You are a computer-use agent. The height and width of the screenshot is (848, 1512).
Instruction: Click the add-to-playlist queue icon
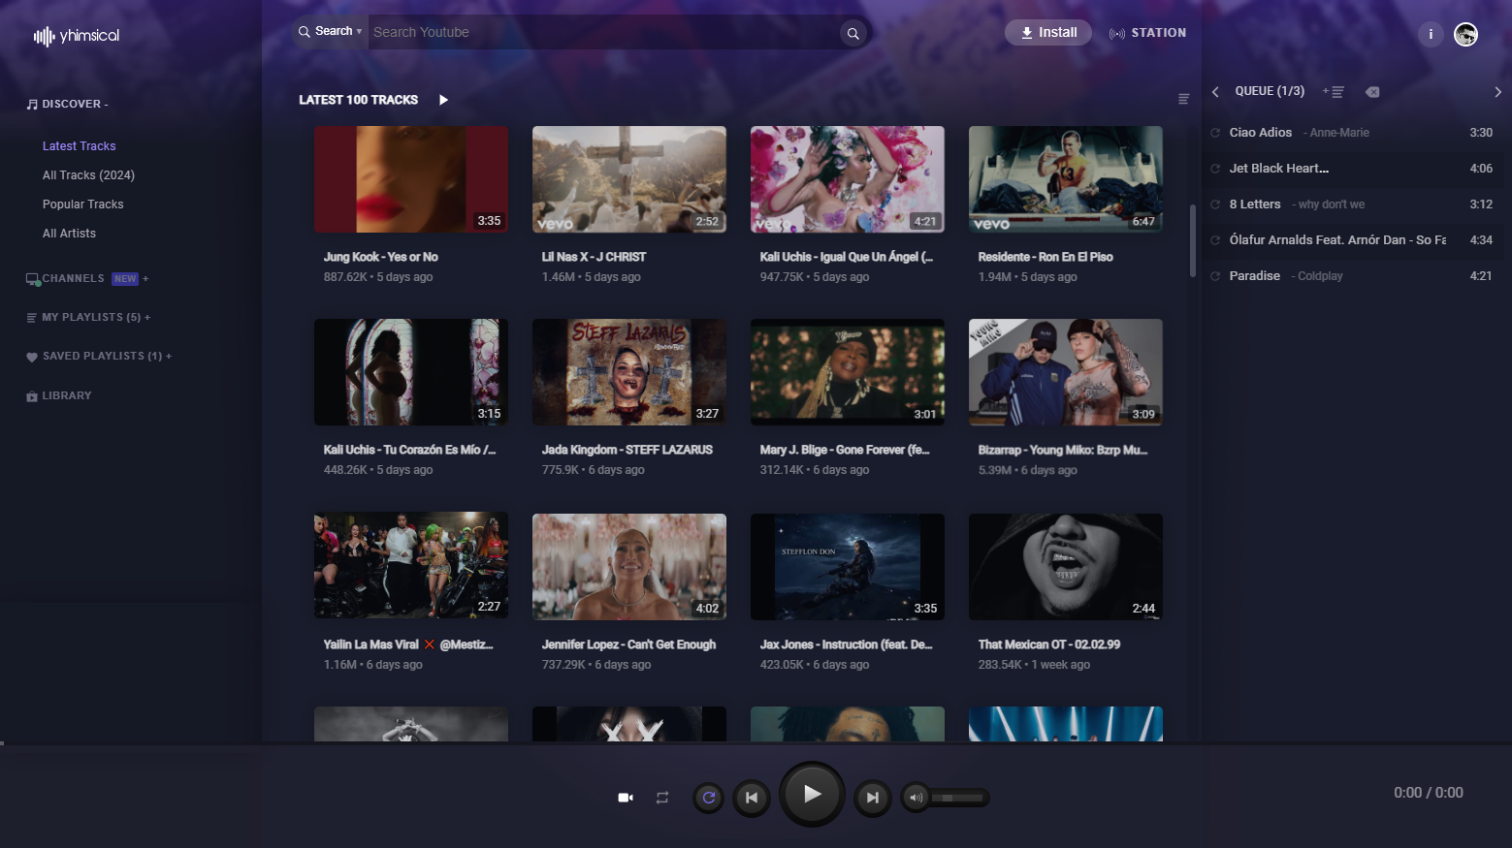pyautogui.click(x=1334, y=92)
